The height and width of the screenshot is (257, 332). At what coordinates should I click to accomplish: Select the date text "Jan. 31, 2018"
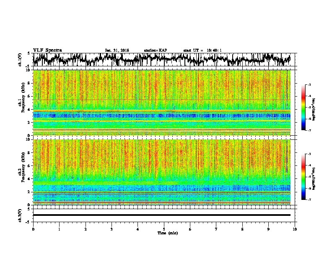coord(117,50)
